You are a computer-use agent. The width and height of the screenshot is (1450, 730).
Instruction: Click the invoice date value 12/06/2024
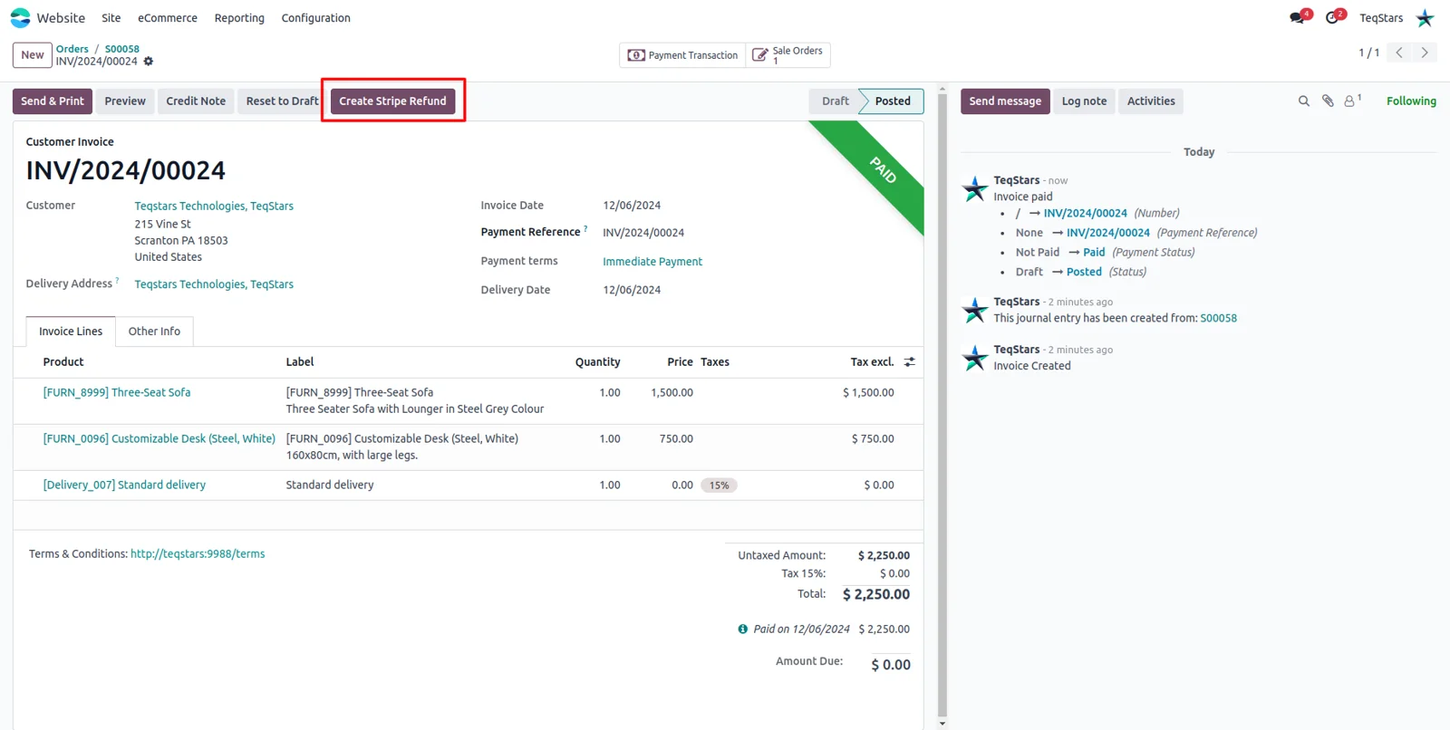coord(632,206)
